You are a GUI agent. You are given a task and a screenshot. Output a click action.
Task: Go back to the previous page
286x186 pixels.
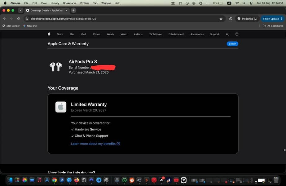coord(5,19)
